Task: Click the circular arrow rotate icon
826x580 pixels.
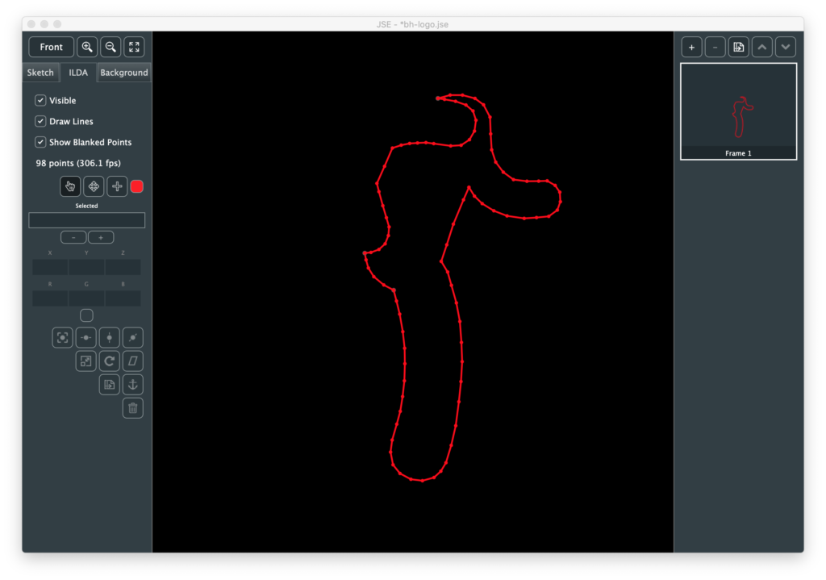Action: (110, 361)
